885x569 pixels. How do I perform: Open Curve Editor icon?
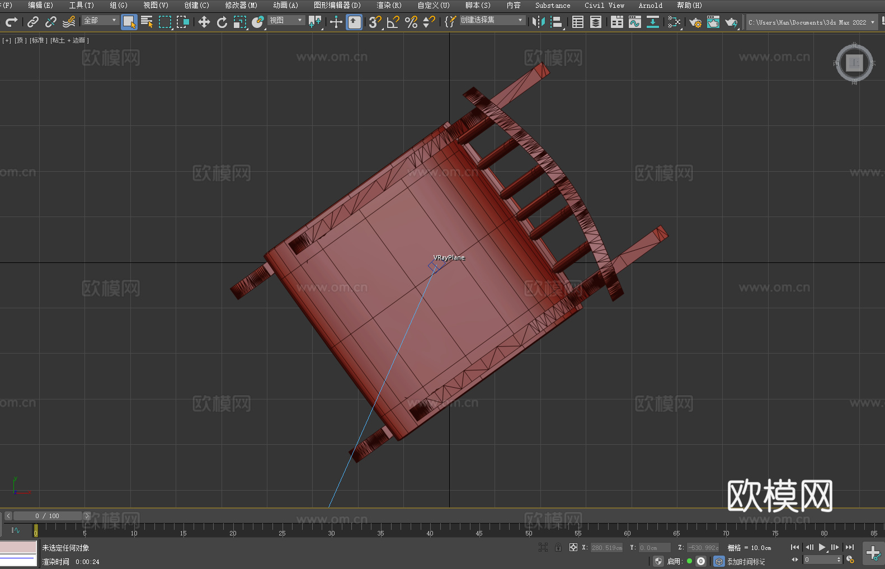coord(635,22)
